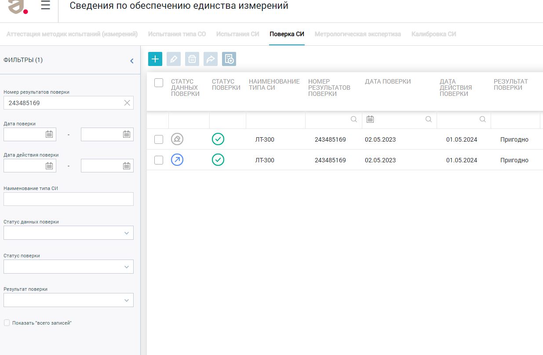The width and height of the screenshot is (543, 355).
Task: Switch to the "Калибровка СИ" tab
Action: pos(434,34)
